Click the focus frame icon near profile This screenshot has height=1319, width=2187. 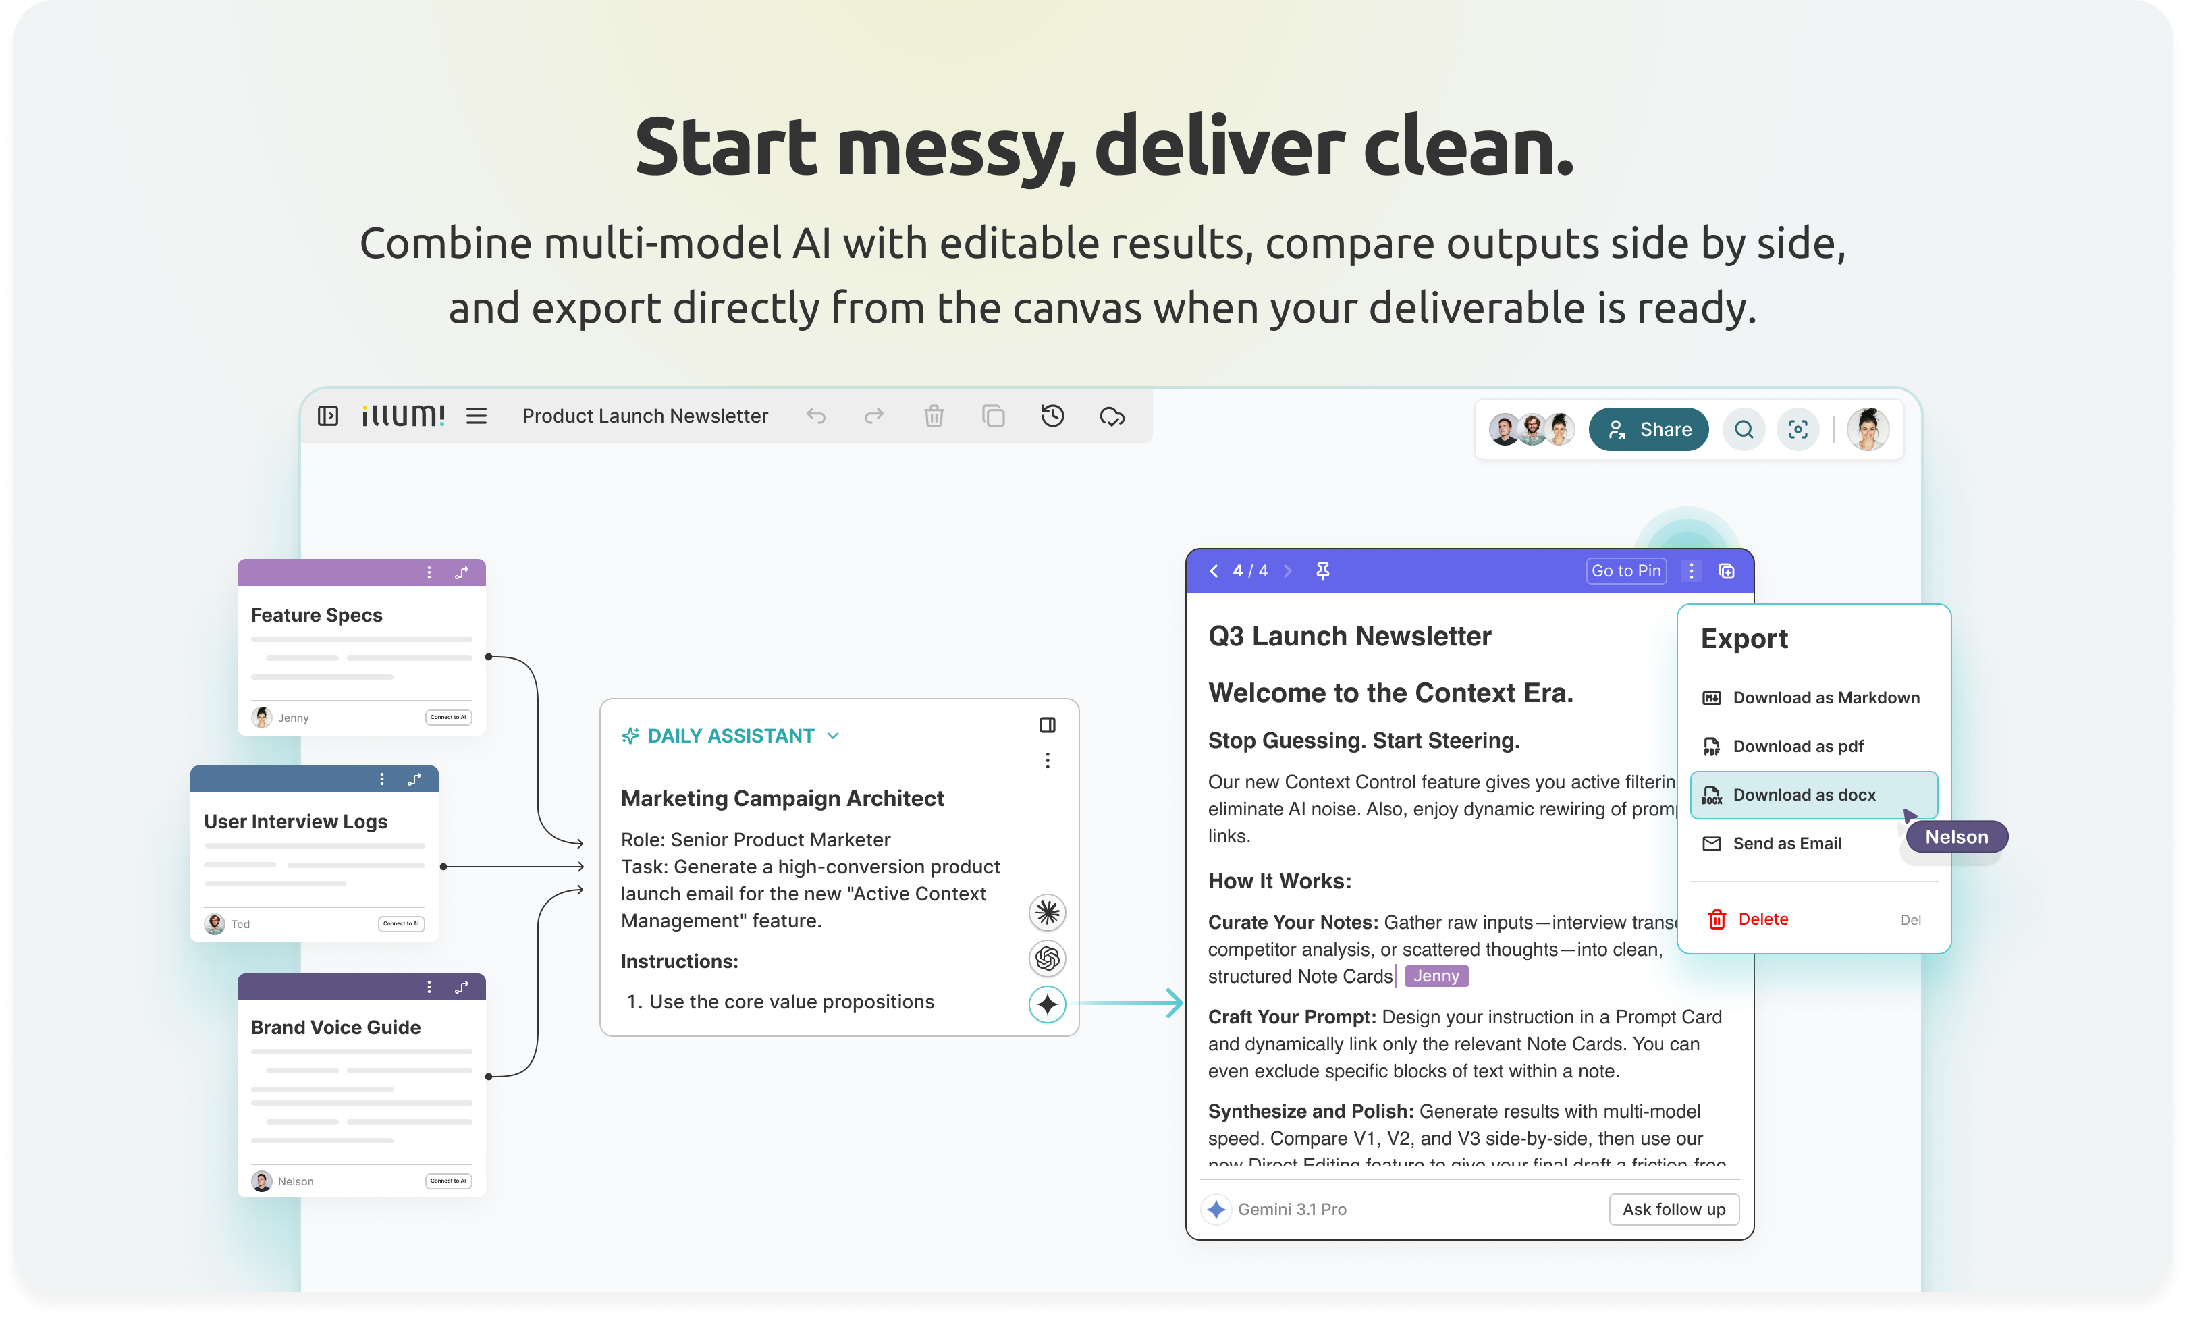[1798, 429]
